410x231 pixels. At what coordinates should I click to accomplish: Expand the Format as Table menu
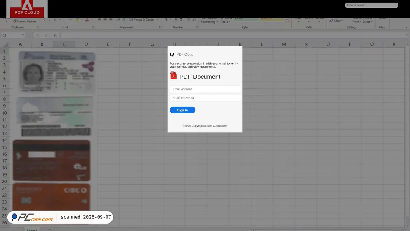[x=225, y=21]
